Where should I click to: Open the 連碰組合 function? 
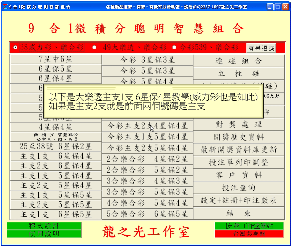tap(239, 61)
